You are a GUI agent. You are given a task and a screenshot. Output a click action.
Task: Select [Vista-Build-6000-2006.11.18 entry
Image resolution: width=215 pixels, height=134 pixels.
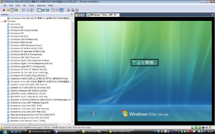pos(39,79)
